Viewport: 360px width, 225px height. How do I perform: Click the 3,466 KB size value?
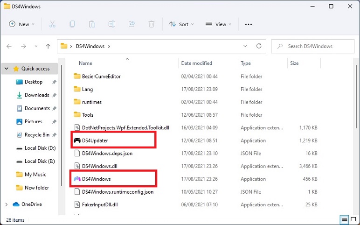pyautogui.click(x=308, y=166)
